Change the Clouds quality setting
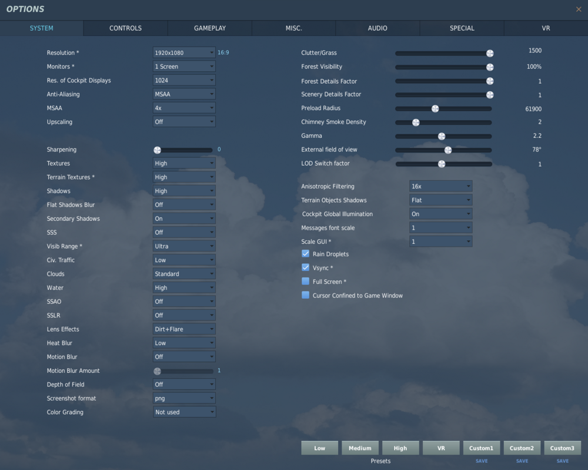Image resolution: width=588 pixels, height=470 pixels. pyautogui.click(x=184, y=274)
